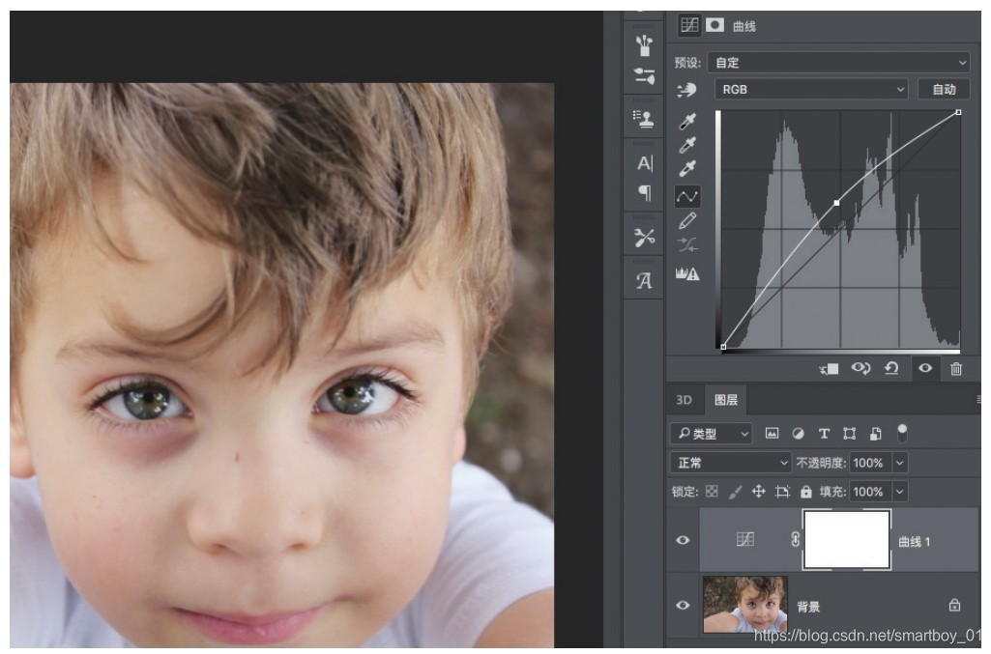Image resolution: width=991 pixels, height=654 pixels.
Task: Filter layers by type layer T icon
Action: (824, 434)
